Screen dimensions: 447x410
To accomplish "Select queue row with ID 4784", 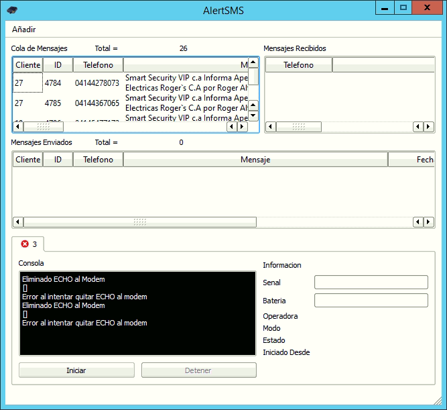I will tap(54, 84).
